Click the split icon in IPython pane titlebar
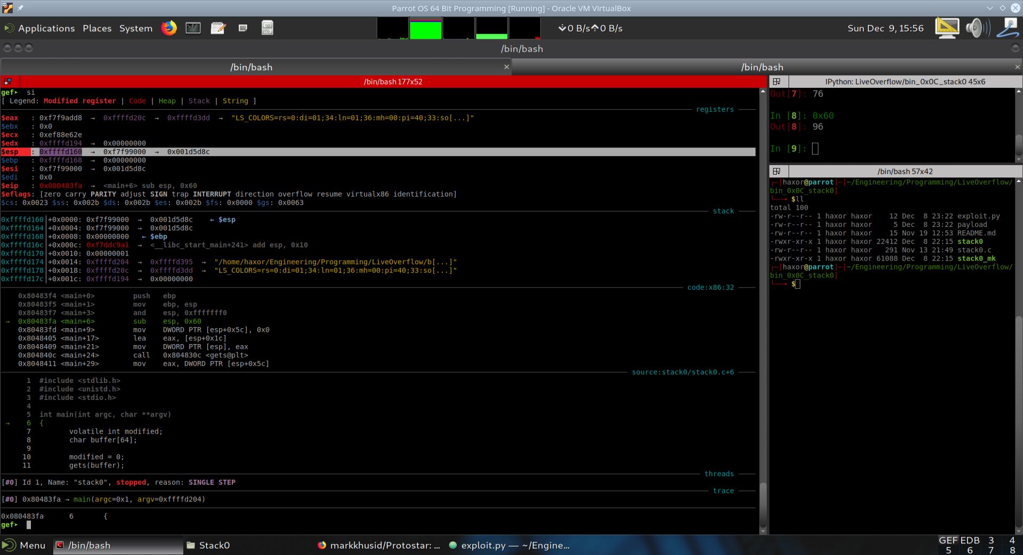Viewport: 1023px width, 555px height. pyautogui.click(x=777, y=81)
